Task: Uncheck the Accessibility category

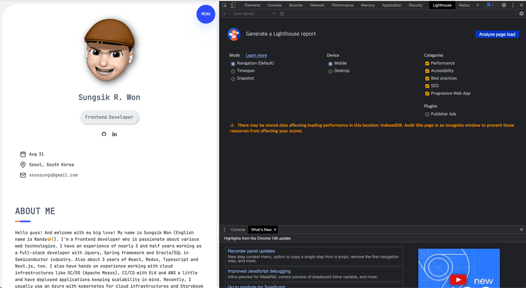Action: (x=427, y=71)
